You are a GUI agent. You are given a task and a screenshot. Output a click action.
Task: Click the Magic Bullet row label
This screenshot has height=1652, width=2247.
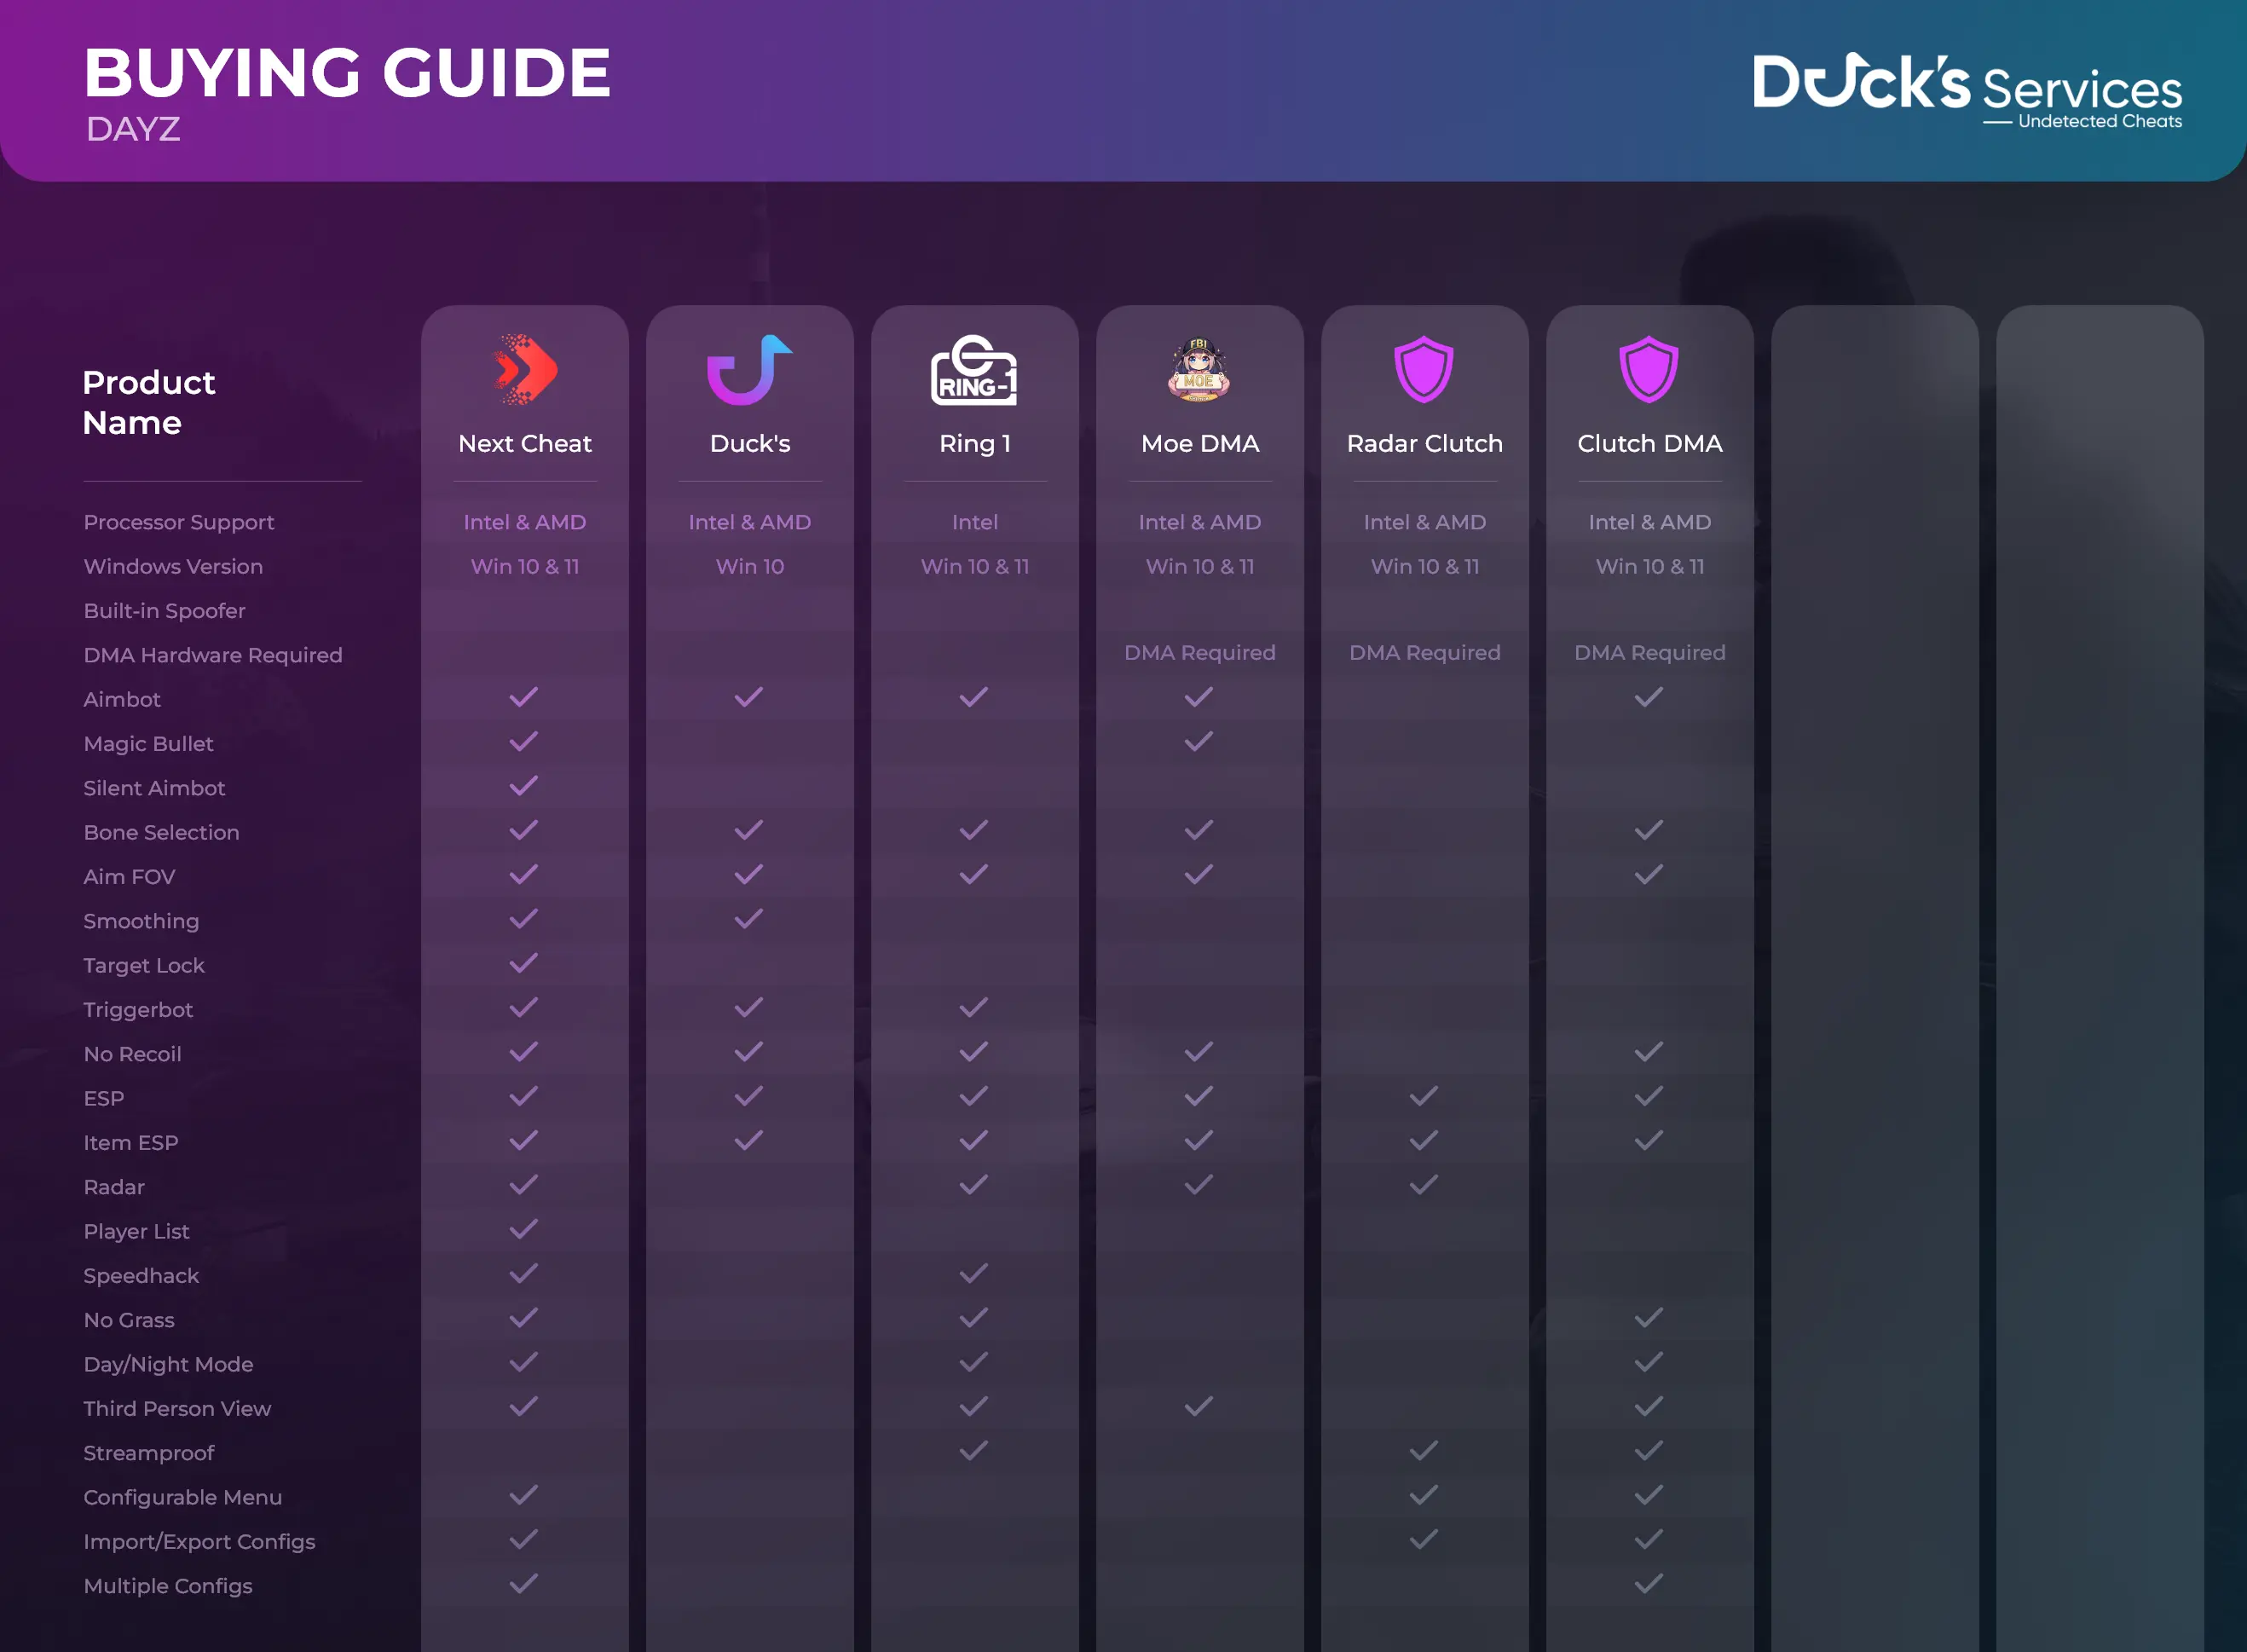coord(148,743)
